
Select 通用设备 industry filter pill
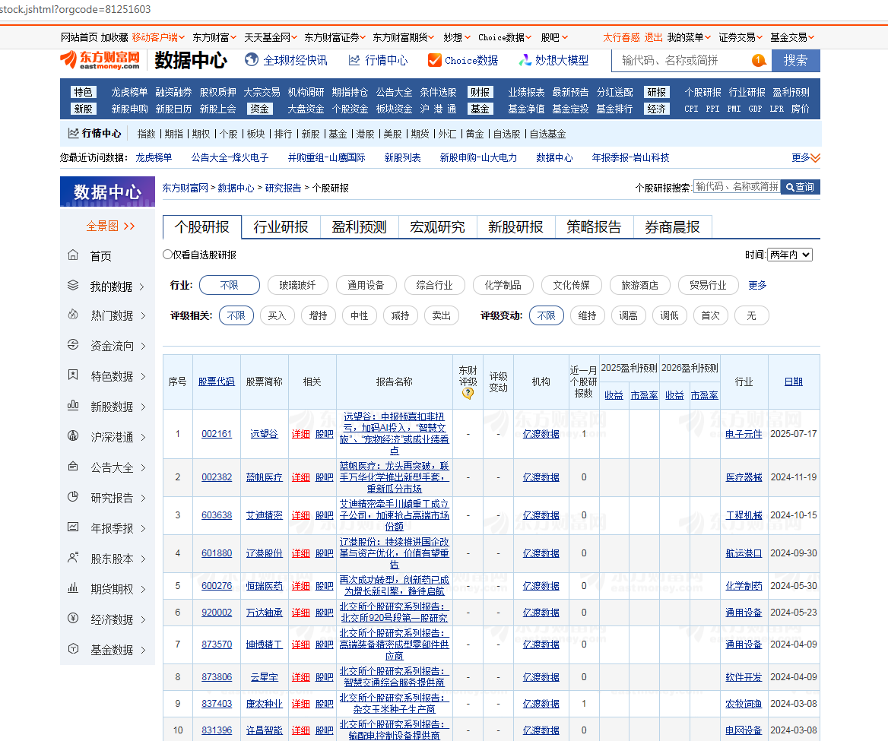point(366,285)
